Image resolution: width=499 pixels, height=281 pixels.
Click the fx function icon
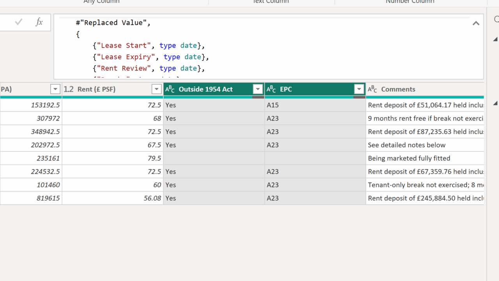point(39,22)
